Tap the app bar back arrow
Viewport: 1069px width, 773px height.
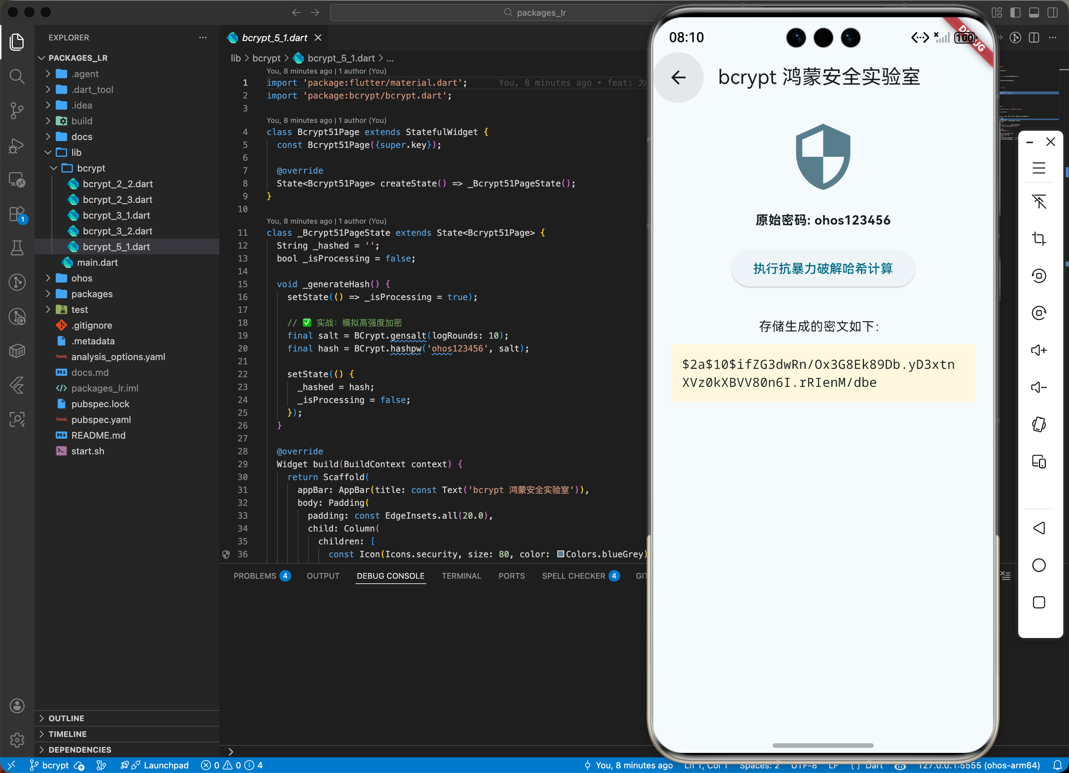pyautogui.click(x=678, y=77)
